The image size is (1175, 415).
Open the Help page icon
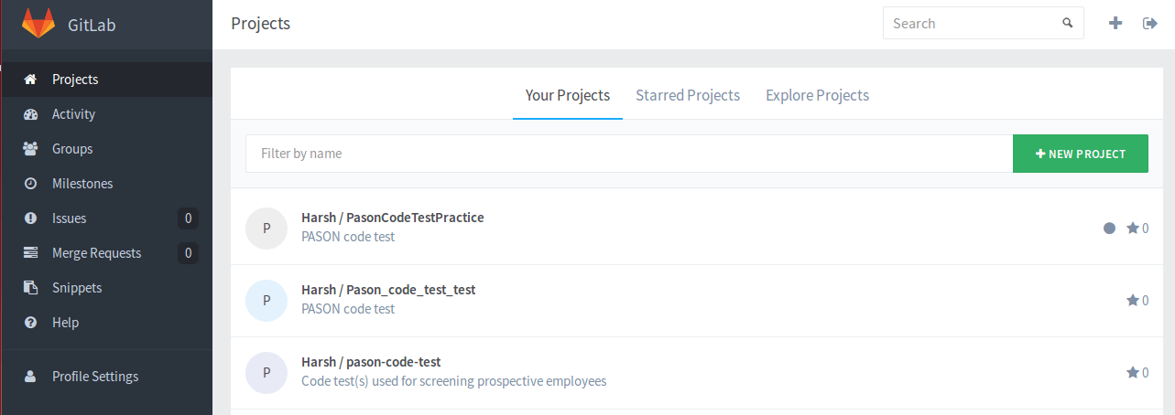pos(31,323)
